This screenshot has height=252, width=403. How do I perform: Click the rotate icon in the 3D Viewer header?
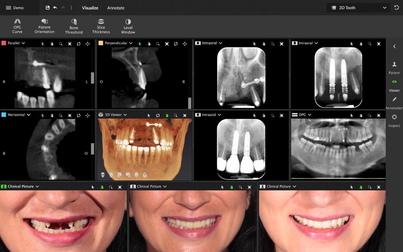[x=158, y=116]
